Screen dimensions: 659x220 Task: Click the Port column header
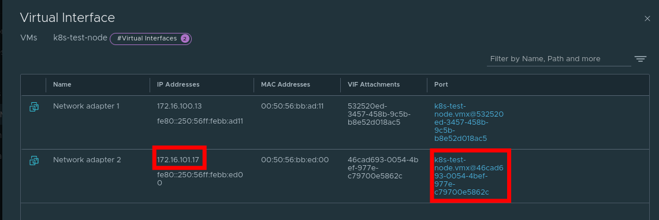pos(441,84)
